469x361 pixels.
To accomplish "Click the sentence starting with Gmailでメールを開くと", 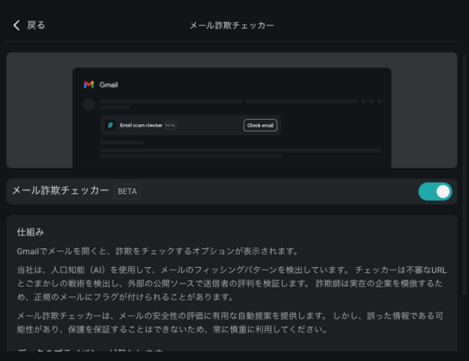I will [158, 251].
